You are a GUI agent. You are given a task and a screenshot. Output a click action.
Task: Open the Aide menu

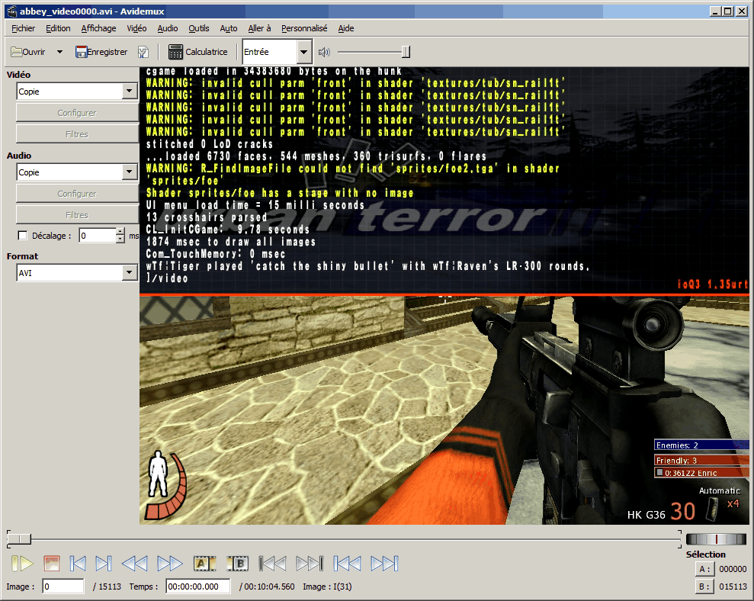[x=346, y=28]
